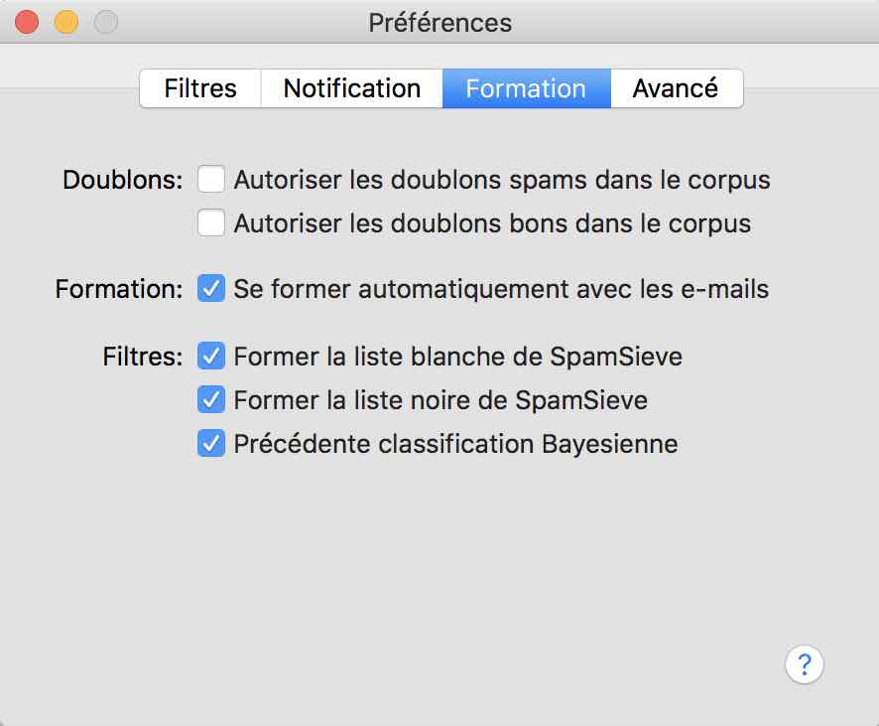Click label text 'Précédente classification Bayesienne'
Screen dimensions: 879x726
455,444
